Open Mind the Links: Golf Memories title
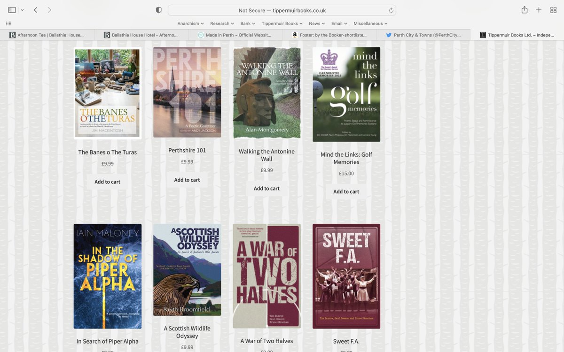 (346, 158)
